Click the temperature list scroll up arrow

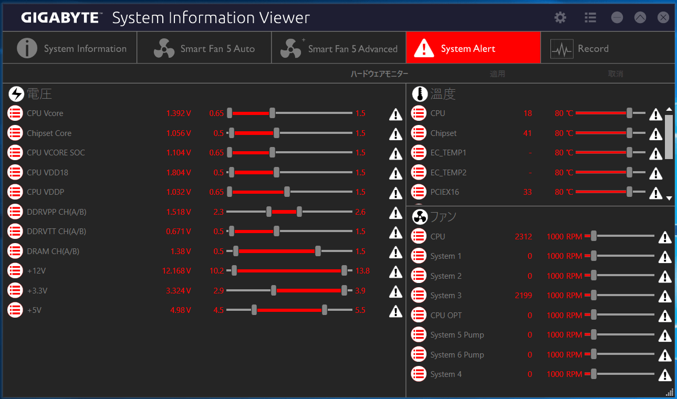pos(669,110)
